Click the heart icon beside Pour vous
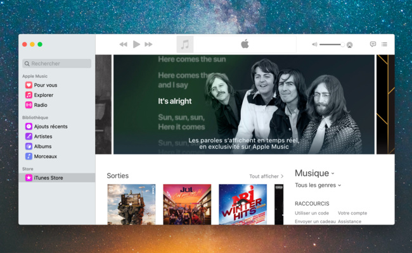This screenshot has height=253, width=412. (x=29, y=85)
